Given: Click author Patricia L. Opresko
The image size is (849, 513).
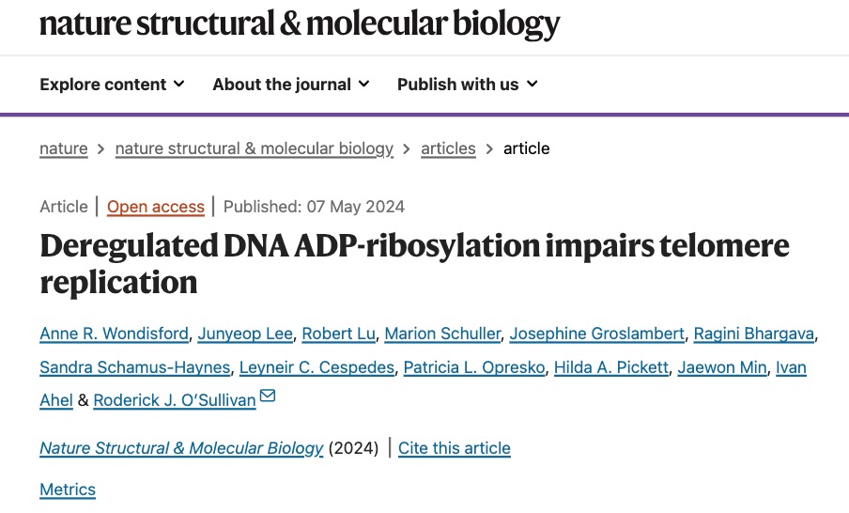Looking at the screenshot, I should [474, 367].
